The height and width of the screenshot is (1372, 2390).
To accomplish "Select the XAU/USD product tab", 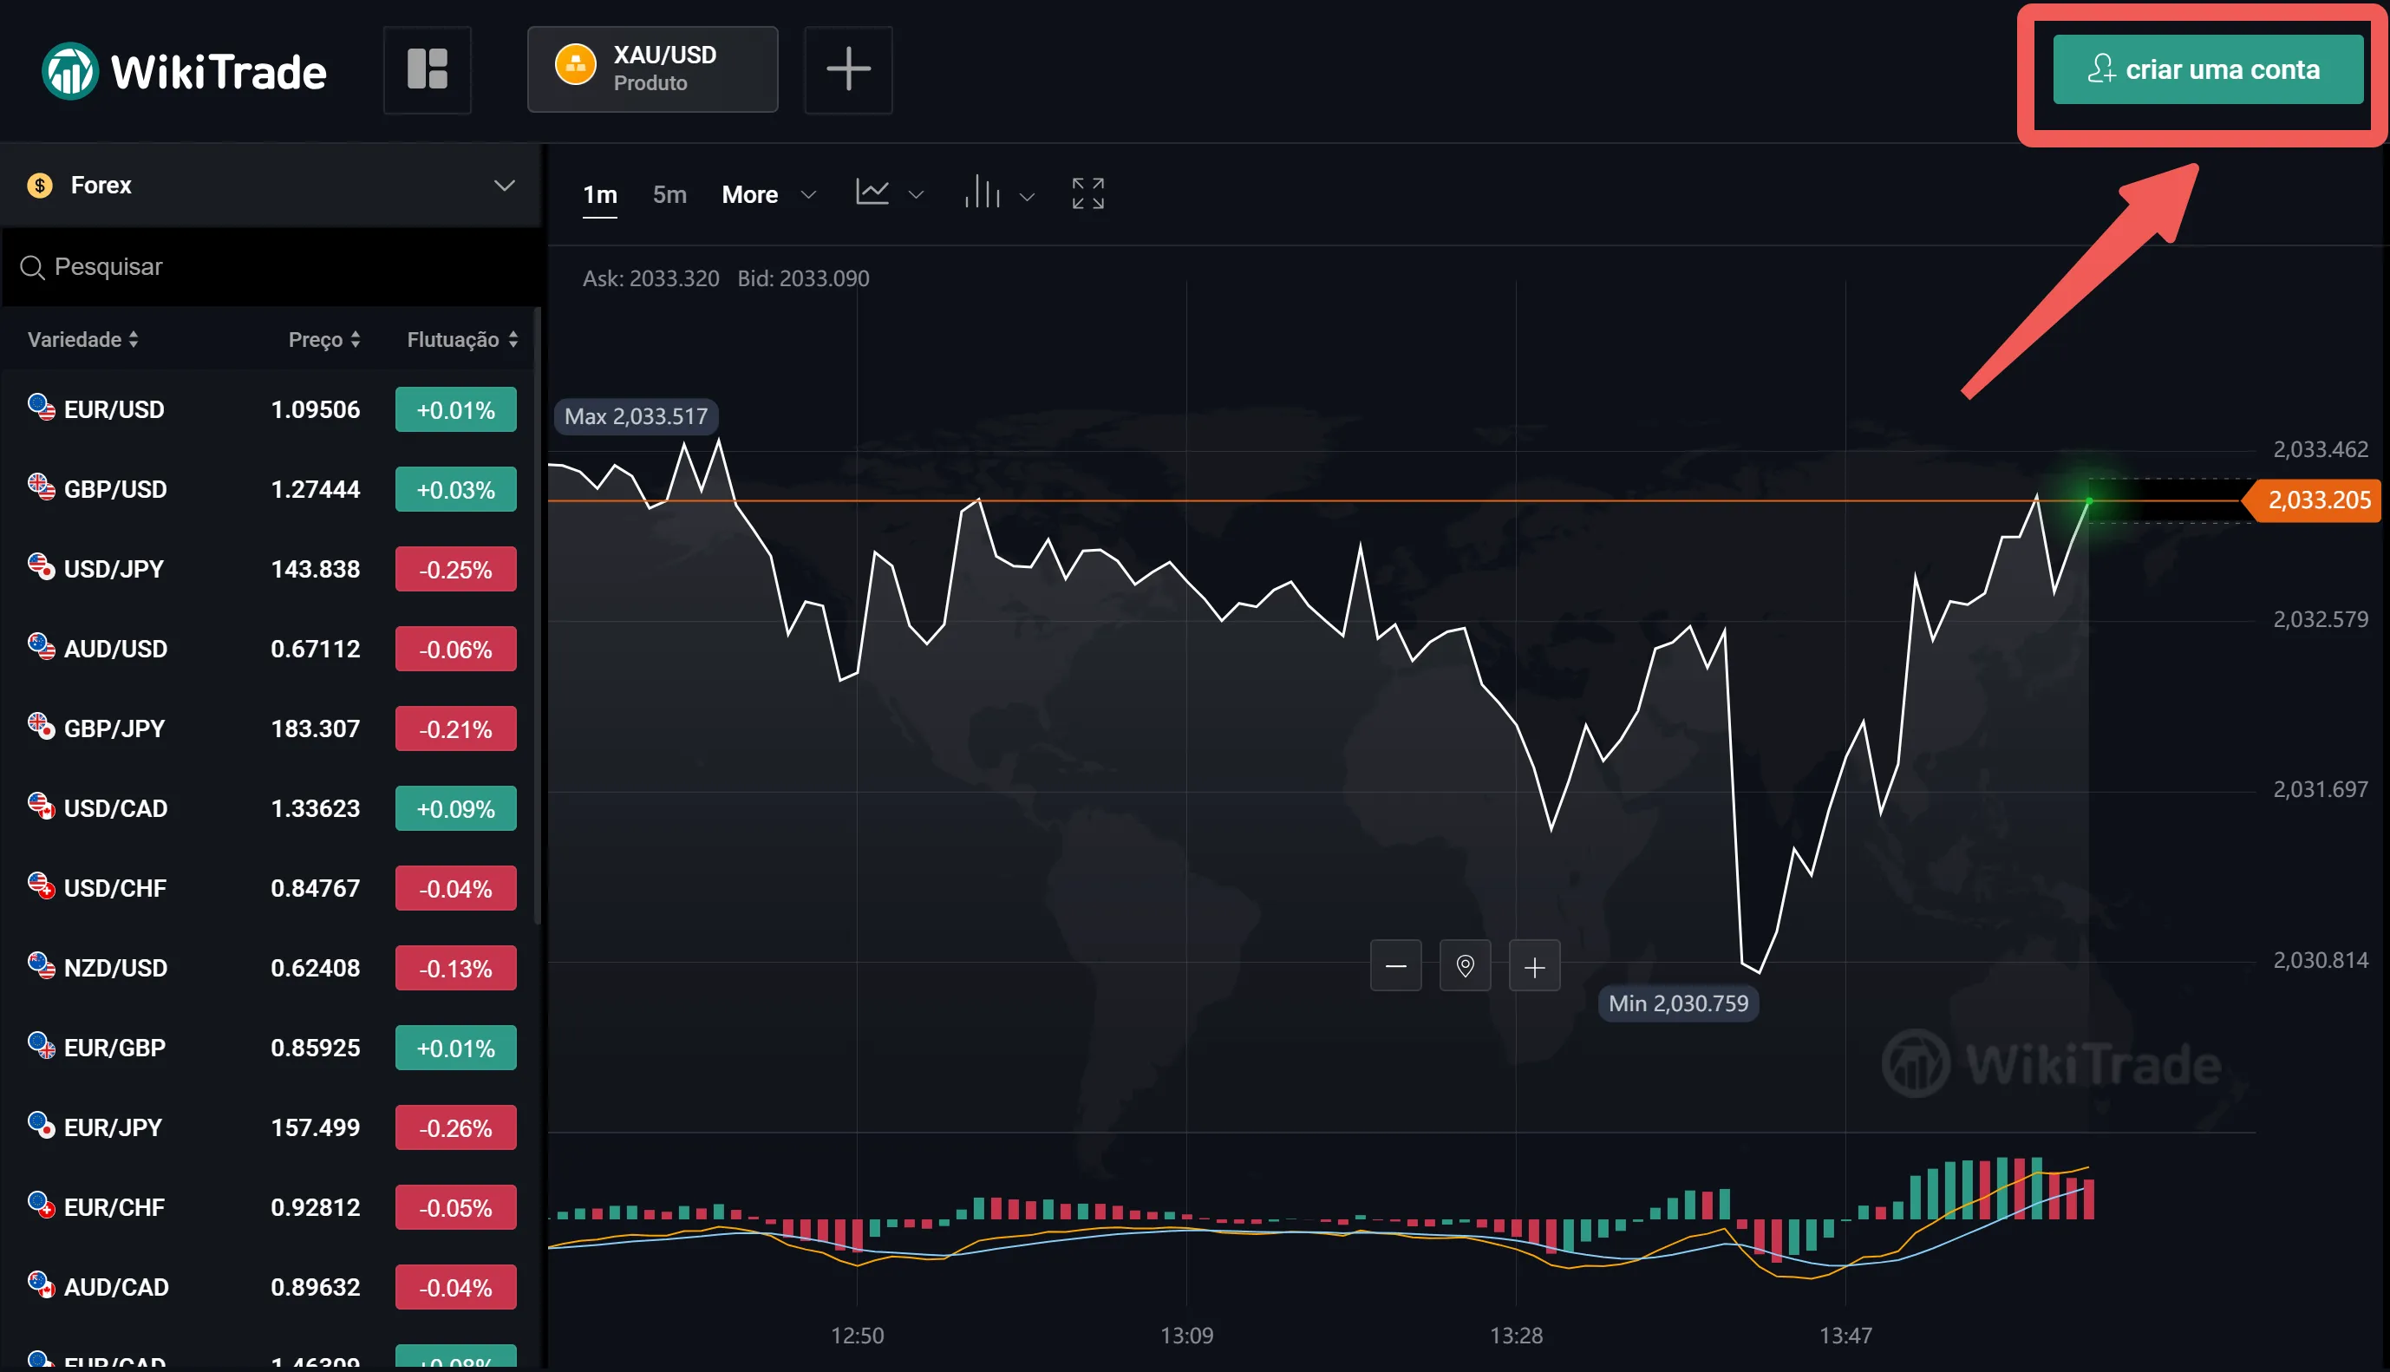I will [653, 69].
